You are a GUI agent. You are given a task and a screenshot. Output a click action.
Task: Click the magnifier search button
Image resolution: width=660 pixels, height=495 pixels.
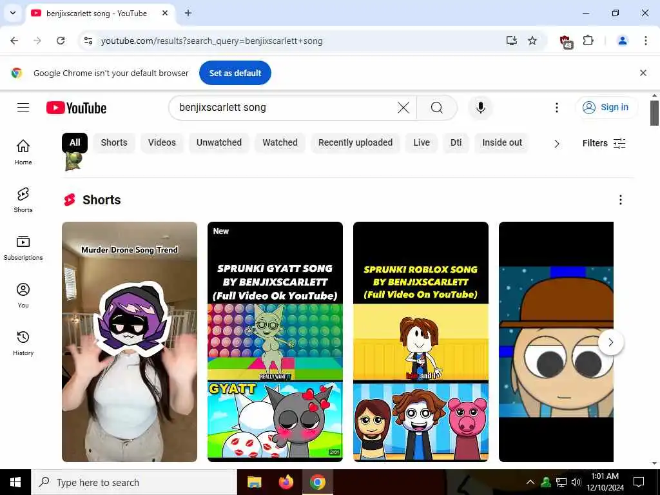tap(436, 108)
